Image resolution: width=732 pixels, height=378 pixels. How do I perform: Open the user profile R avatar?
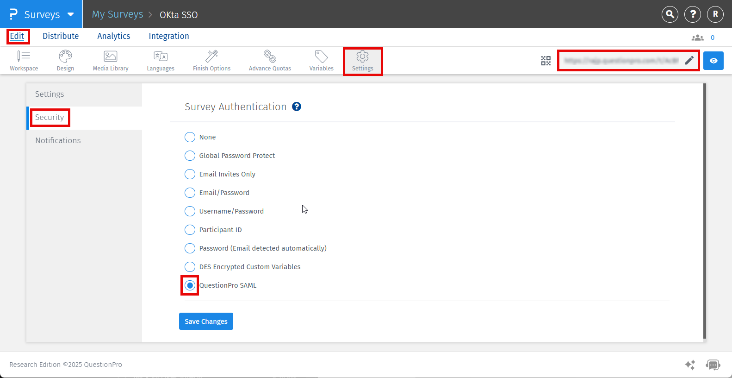(x=715, y=14)
